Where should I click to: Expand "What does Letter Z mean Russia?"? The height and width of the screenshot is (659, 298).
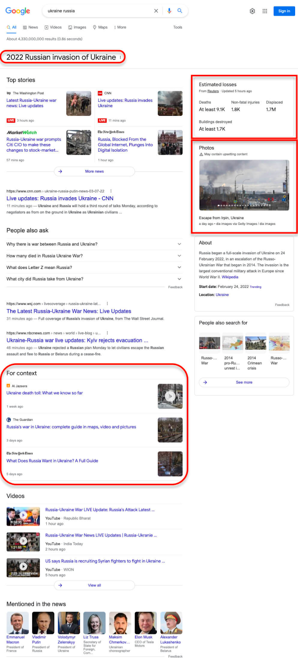[94, 267]
